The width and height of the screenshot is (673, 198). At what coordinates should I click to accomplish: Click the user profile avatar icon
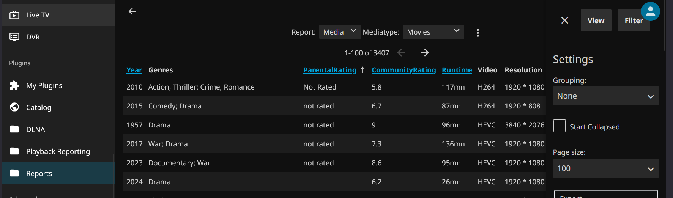coord(650,11)
